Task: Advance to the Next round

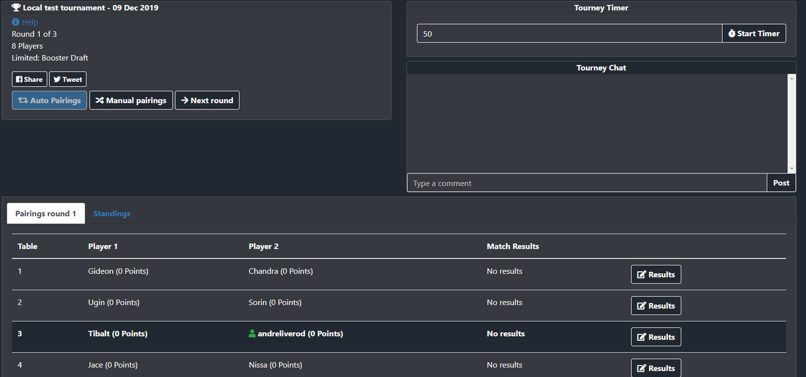Action: pos(207,100)
